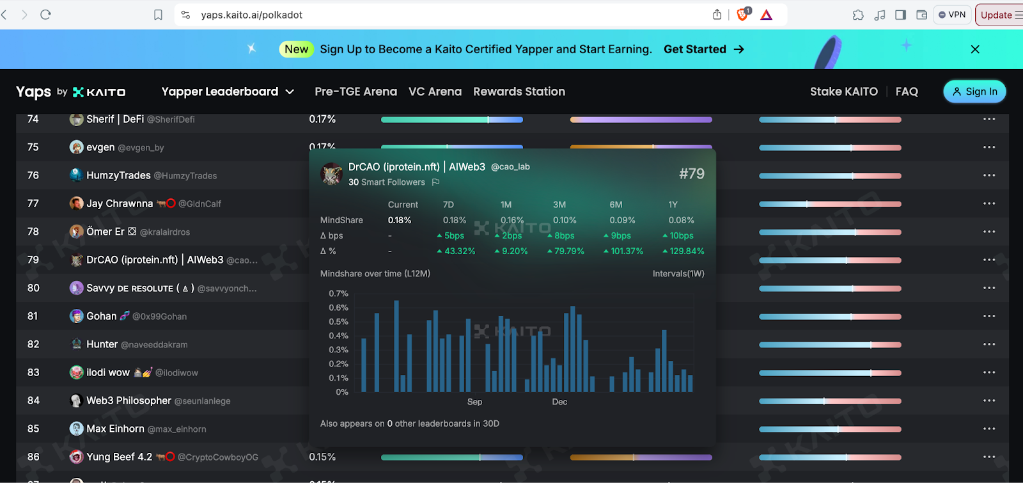Open more options for Jay Chrawnna row

pyautogui.click(x=989, y=203)
